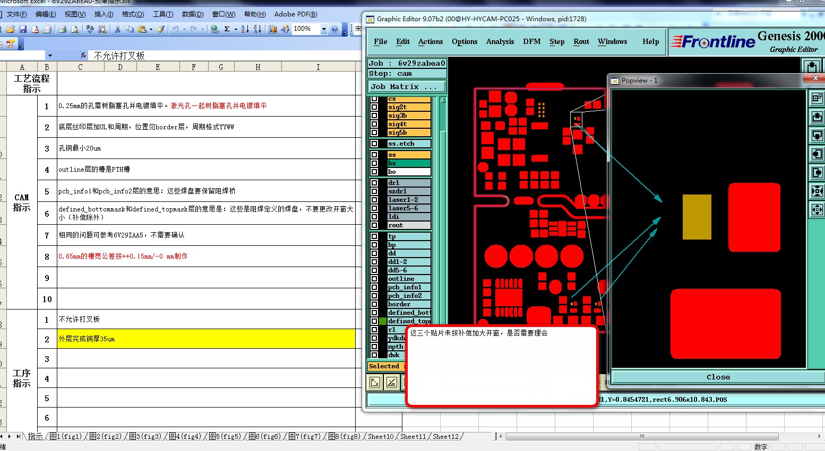Open the Chart Wizard icon
Image resolution: width=825 pixels, height=451 pixels.
tap(273, 29)
